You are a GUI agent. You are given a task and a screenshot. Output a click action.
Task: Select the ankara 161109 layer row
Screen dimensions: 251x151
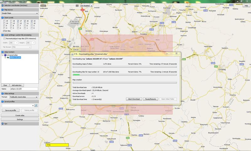15,58
